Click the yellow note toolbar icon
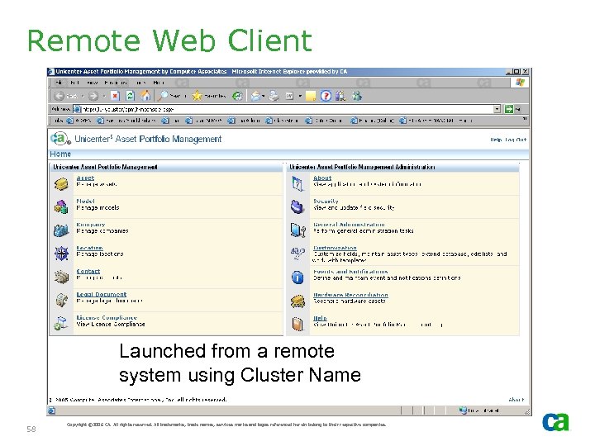Screen dimensions: 595x446 tap(311, 96)
